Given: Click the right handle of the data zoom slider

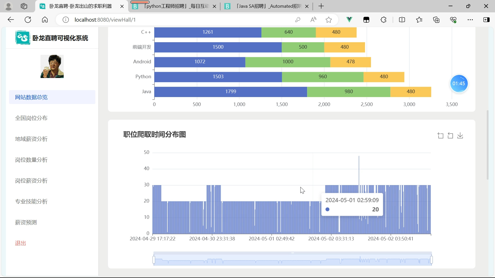Looking at the screenshot, I should 431,260.
